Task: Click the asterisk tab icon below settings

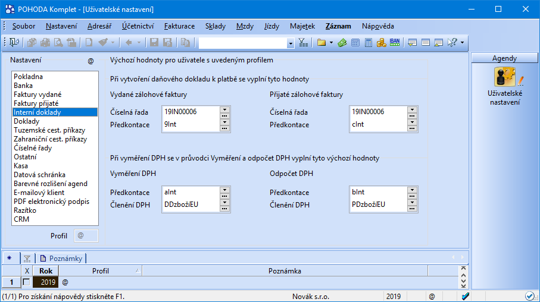Action: click(x=10, y=258)
